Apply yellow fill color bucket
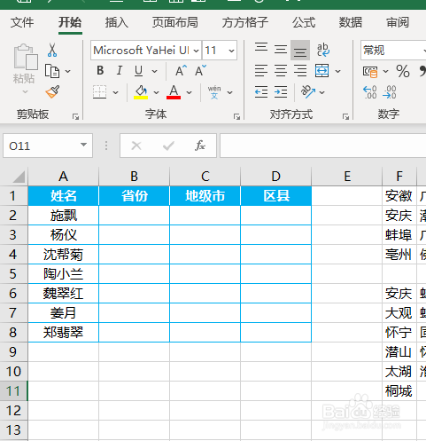Screen dimensions: 426x441 pos(141,92)
